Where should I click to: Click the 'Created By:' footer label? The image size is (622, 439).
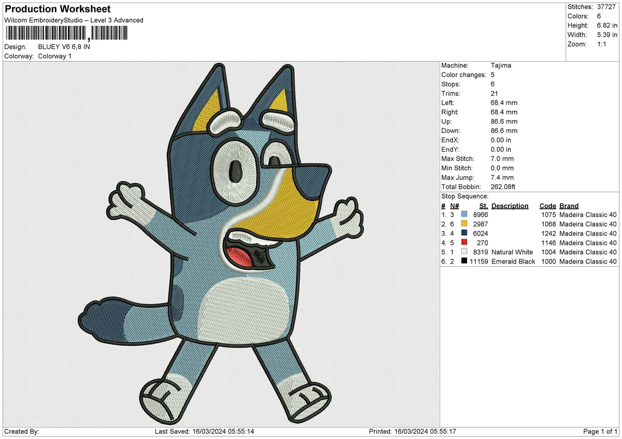tap(21, 431)
